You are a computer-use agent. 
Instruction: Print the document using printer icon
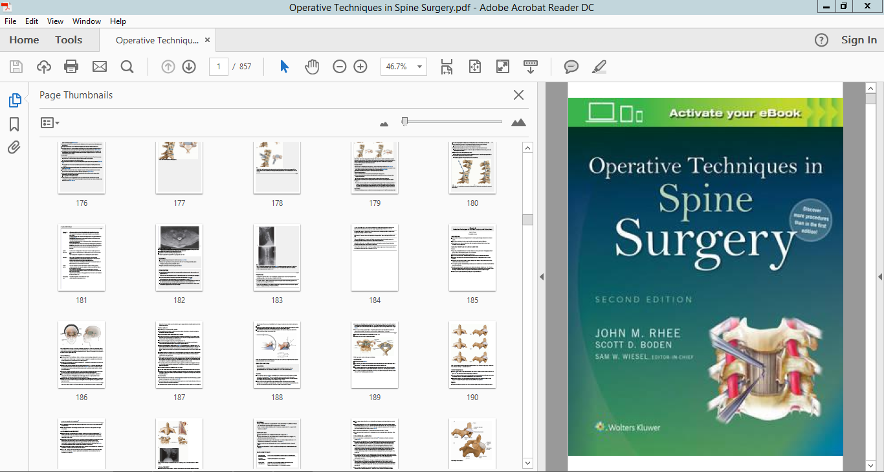coord(71,67)
